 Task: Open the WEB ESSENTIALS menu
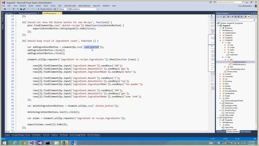pyautogui.click(x=84, y=6)
